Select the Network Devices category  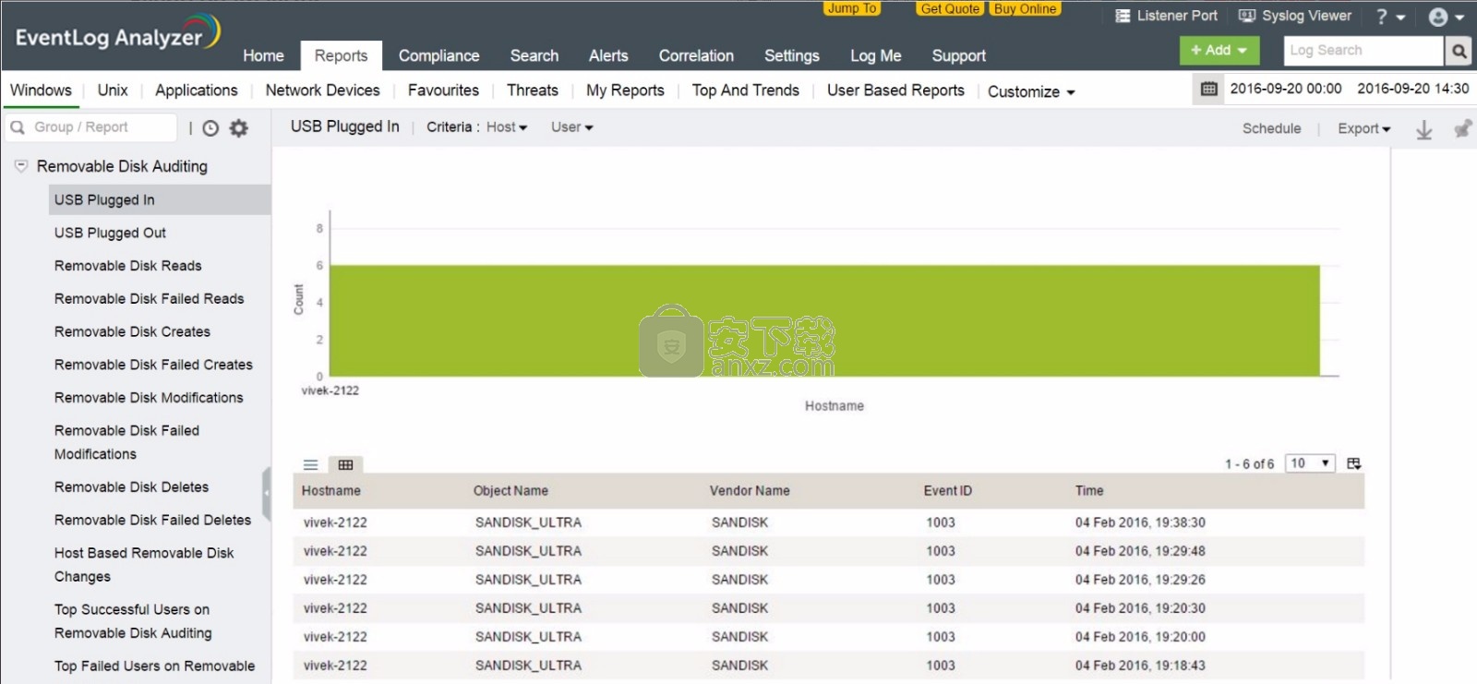(322, 90)
